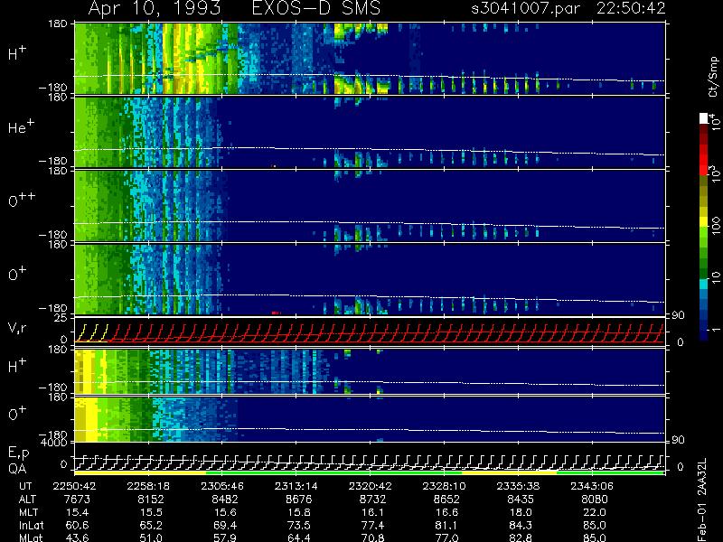Click the 'InLat' row header
723x542 pixels.
(x=31, y=525)
